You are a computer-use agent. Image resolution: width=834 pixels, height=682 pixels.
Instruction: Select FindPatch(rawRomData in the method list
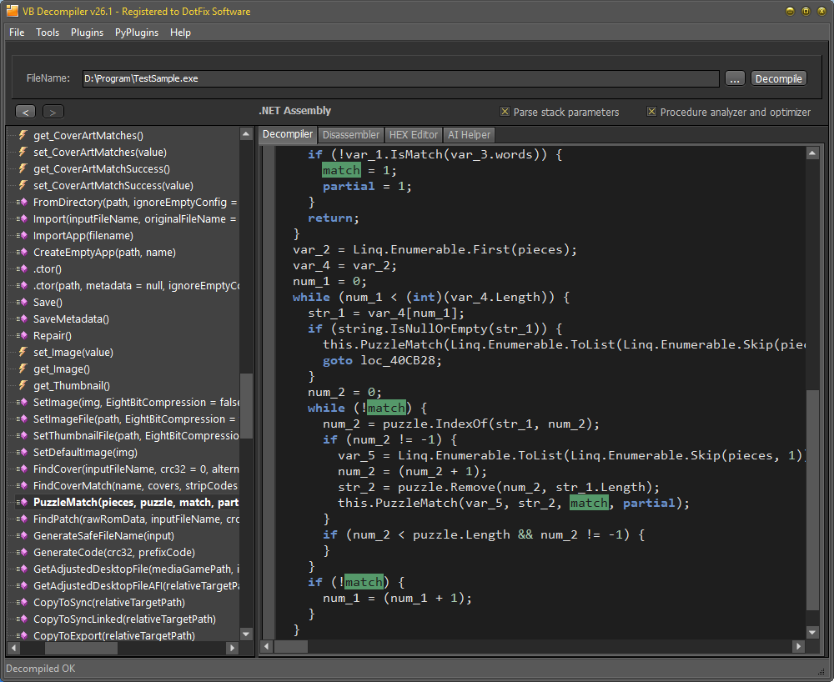pos(136,519)
